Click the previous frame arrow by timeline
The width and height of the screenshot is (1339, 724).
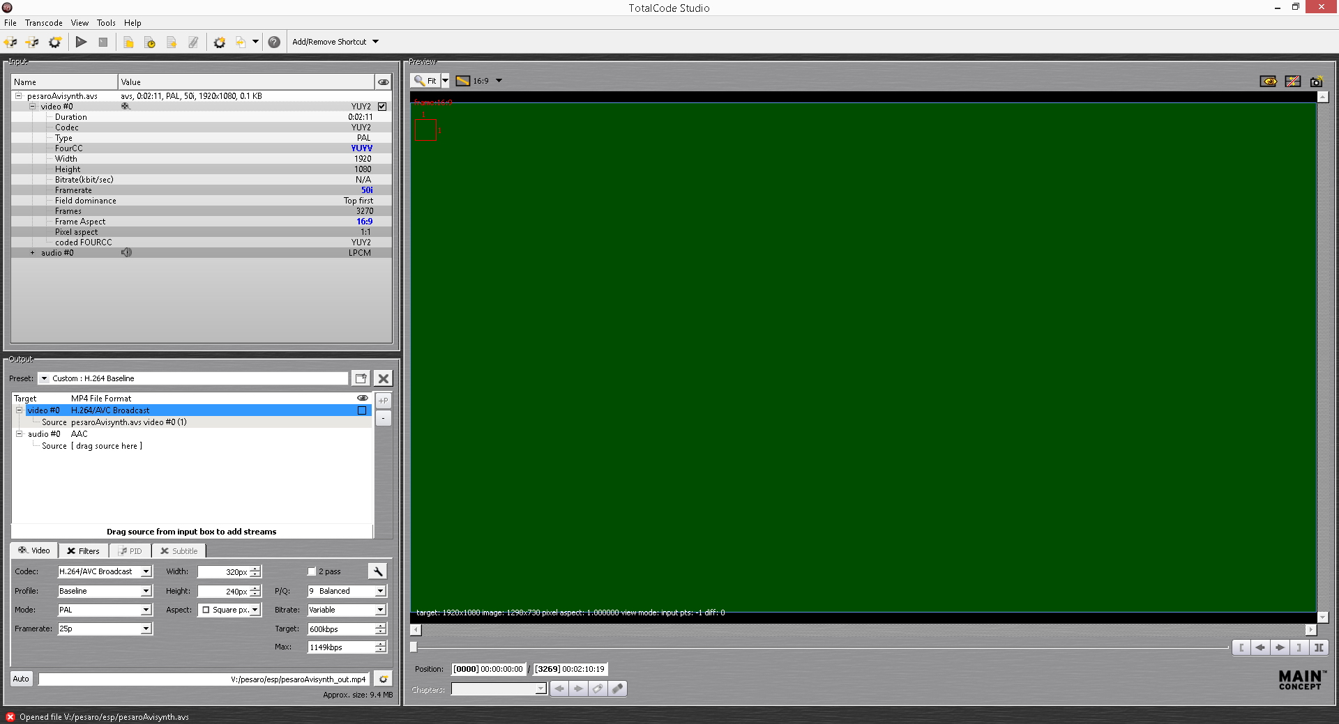click(1260, 647)
